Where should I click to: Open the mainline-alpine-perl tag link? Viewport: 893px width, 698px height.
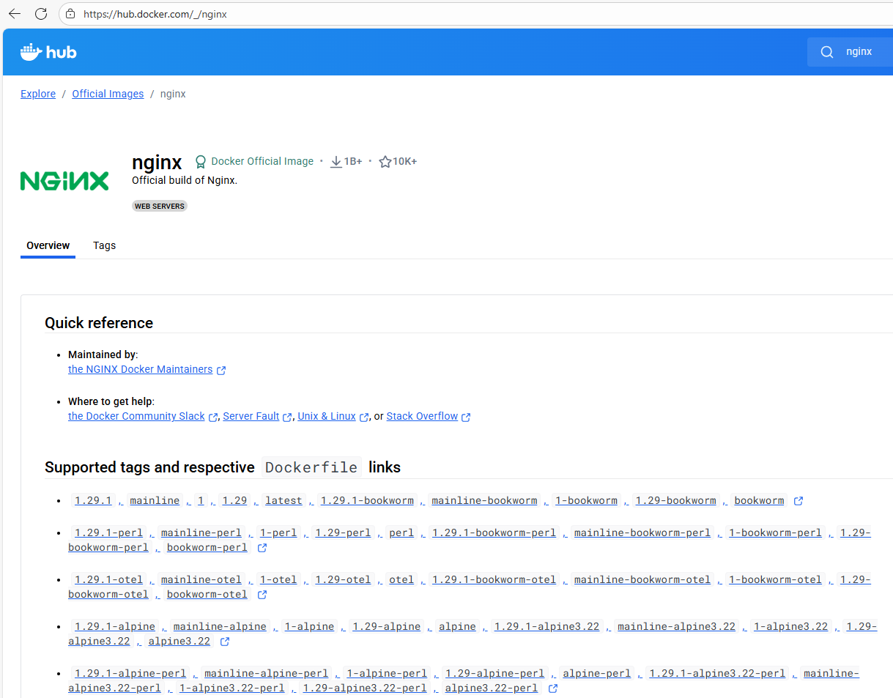266,673
